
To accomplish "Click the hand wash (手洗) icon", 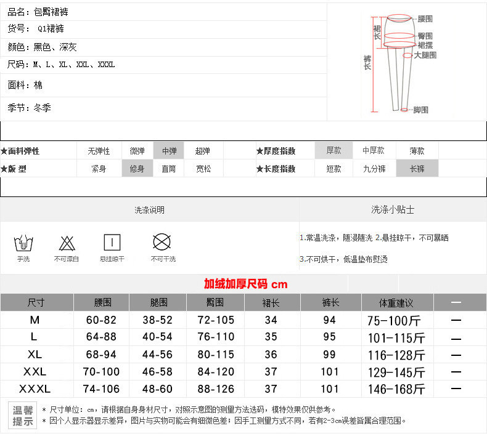I will [x=23, y=243].
